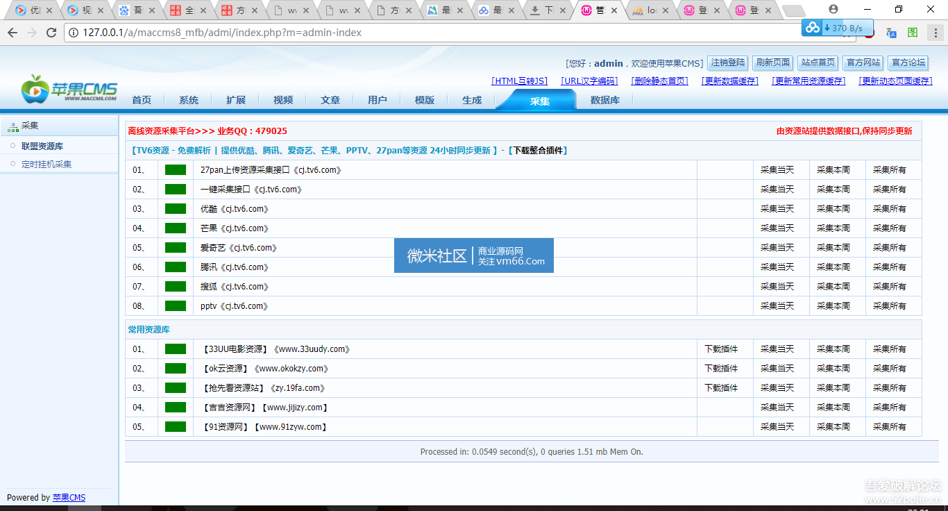This screenshot has width=948, height=511.
Task: Click 采集当天 for 优酷 row
Action: (777, 209)
